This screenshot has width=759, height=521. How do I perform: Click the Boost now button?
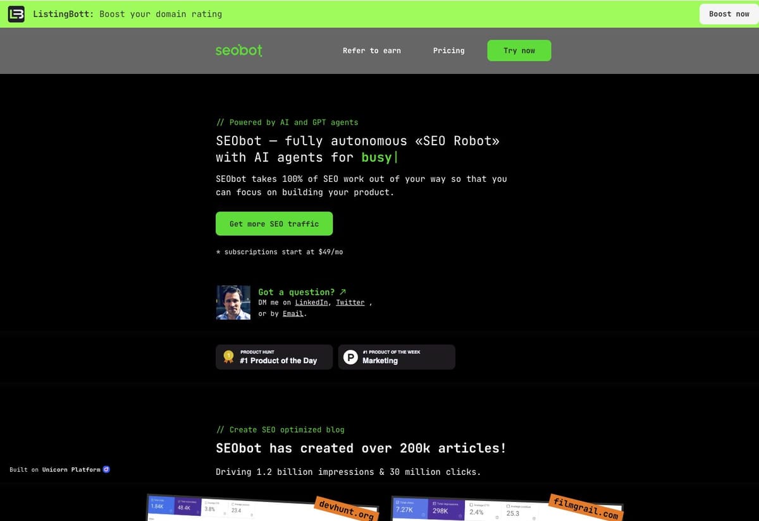729,14
